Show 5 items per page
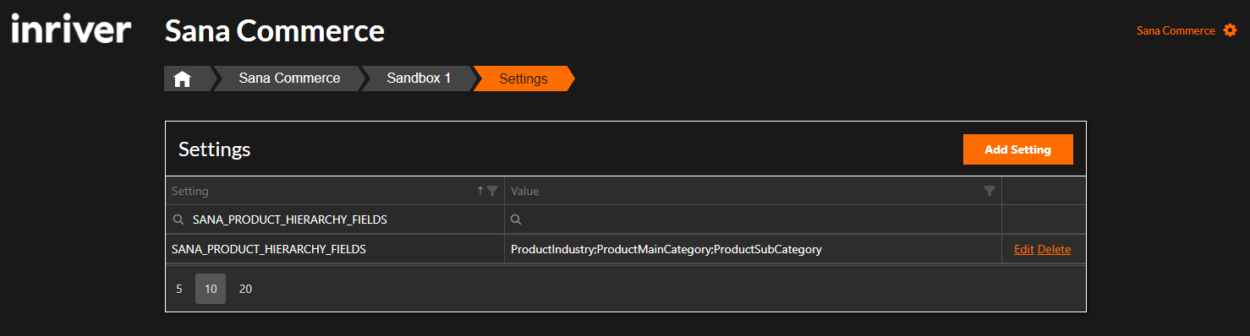1250x336 pixels. (x=179, y=289)
